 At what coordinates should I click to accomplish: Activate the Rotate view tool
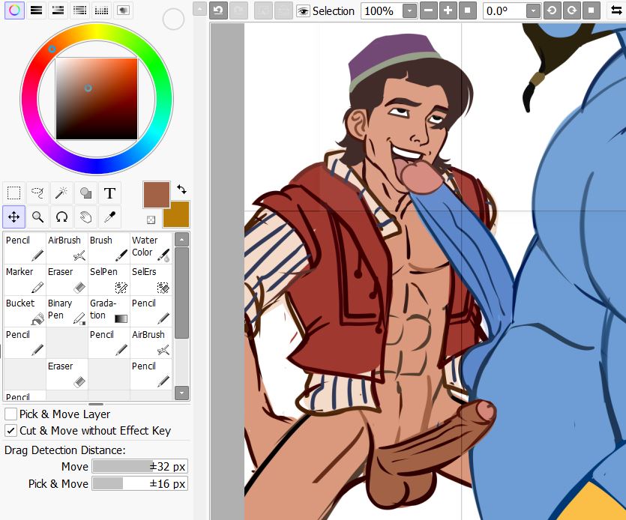pos(62,217)
